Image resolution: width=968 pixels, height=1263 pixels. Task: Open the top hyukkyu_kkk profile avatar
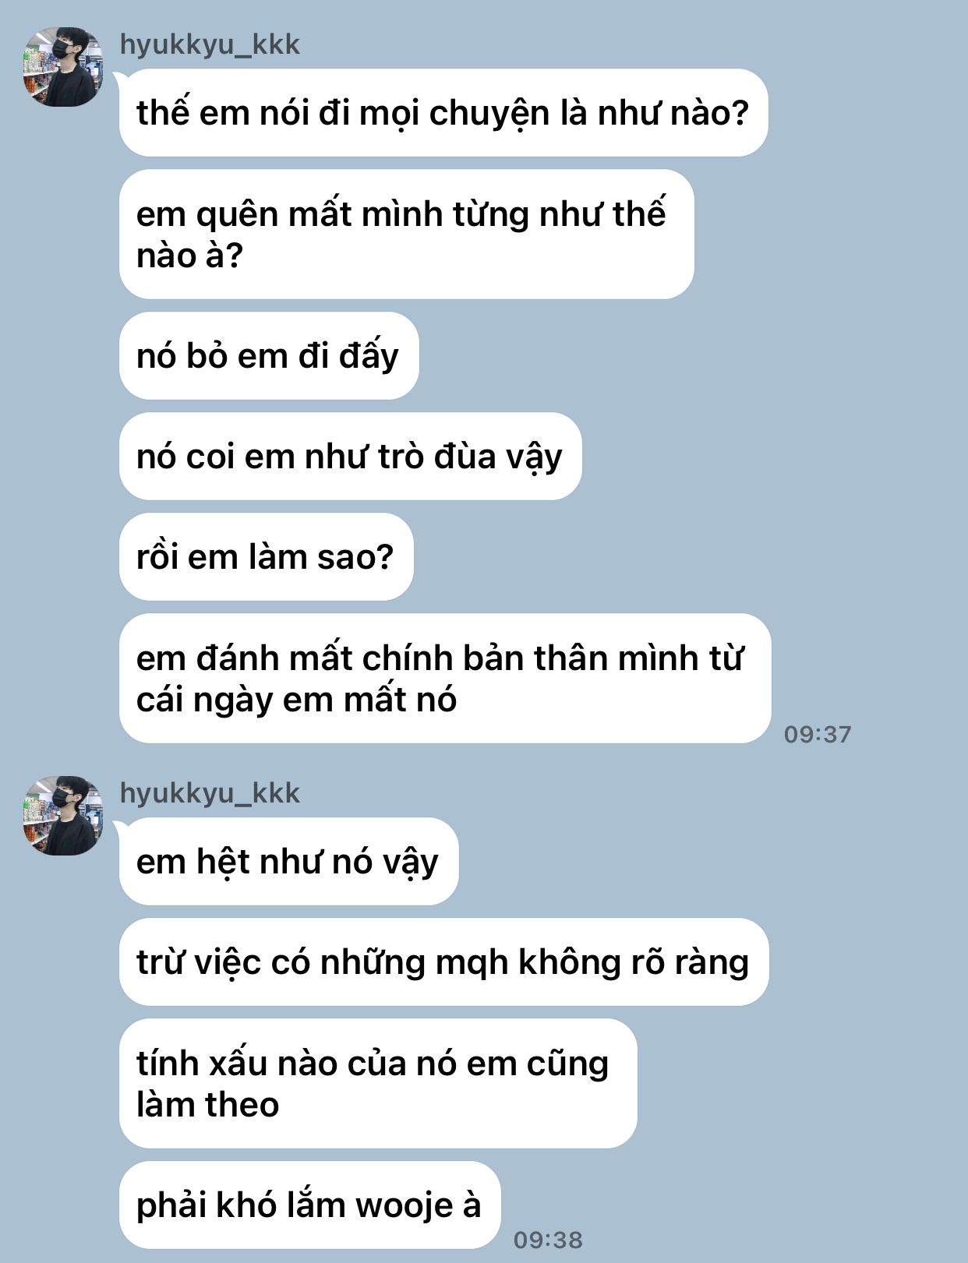point(63,67)
